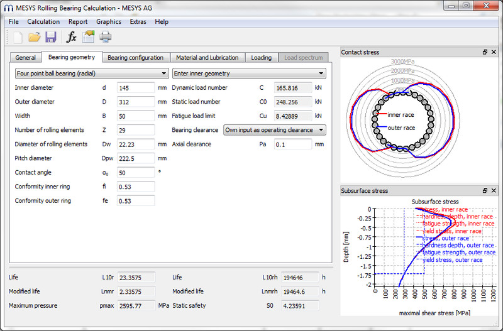Image resolution: width=503 pixels, height=331 pixels.
Task: Click the Inner diameter input field
Action: coord(136,88)
